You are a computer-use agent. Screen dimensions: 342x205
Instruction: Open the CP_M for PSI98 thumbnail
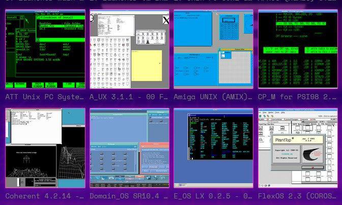pyautogui.click(x=298, y=49)
